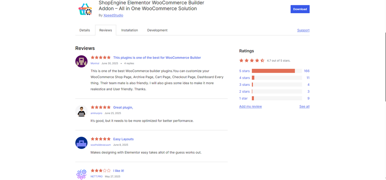The width and height of the screenshot is (386, 180).
Task: Click 'Add my review' link
Action: pos(251,106)
